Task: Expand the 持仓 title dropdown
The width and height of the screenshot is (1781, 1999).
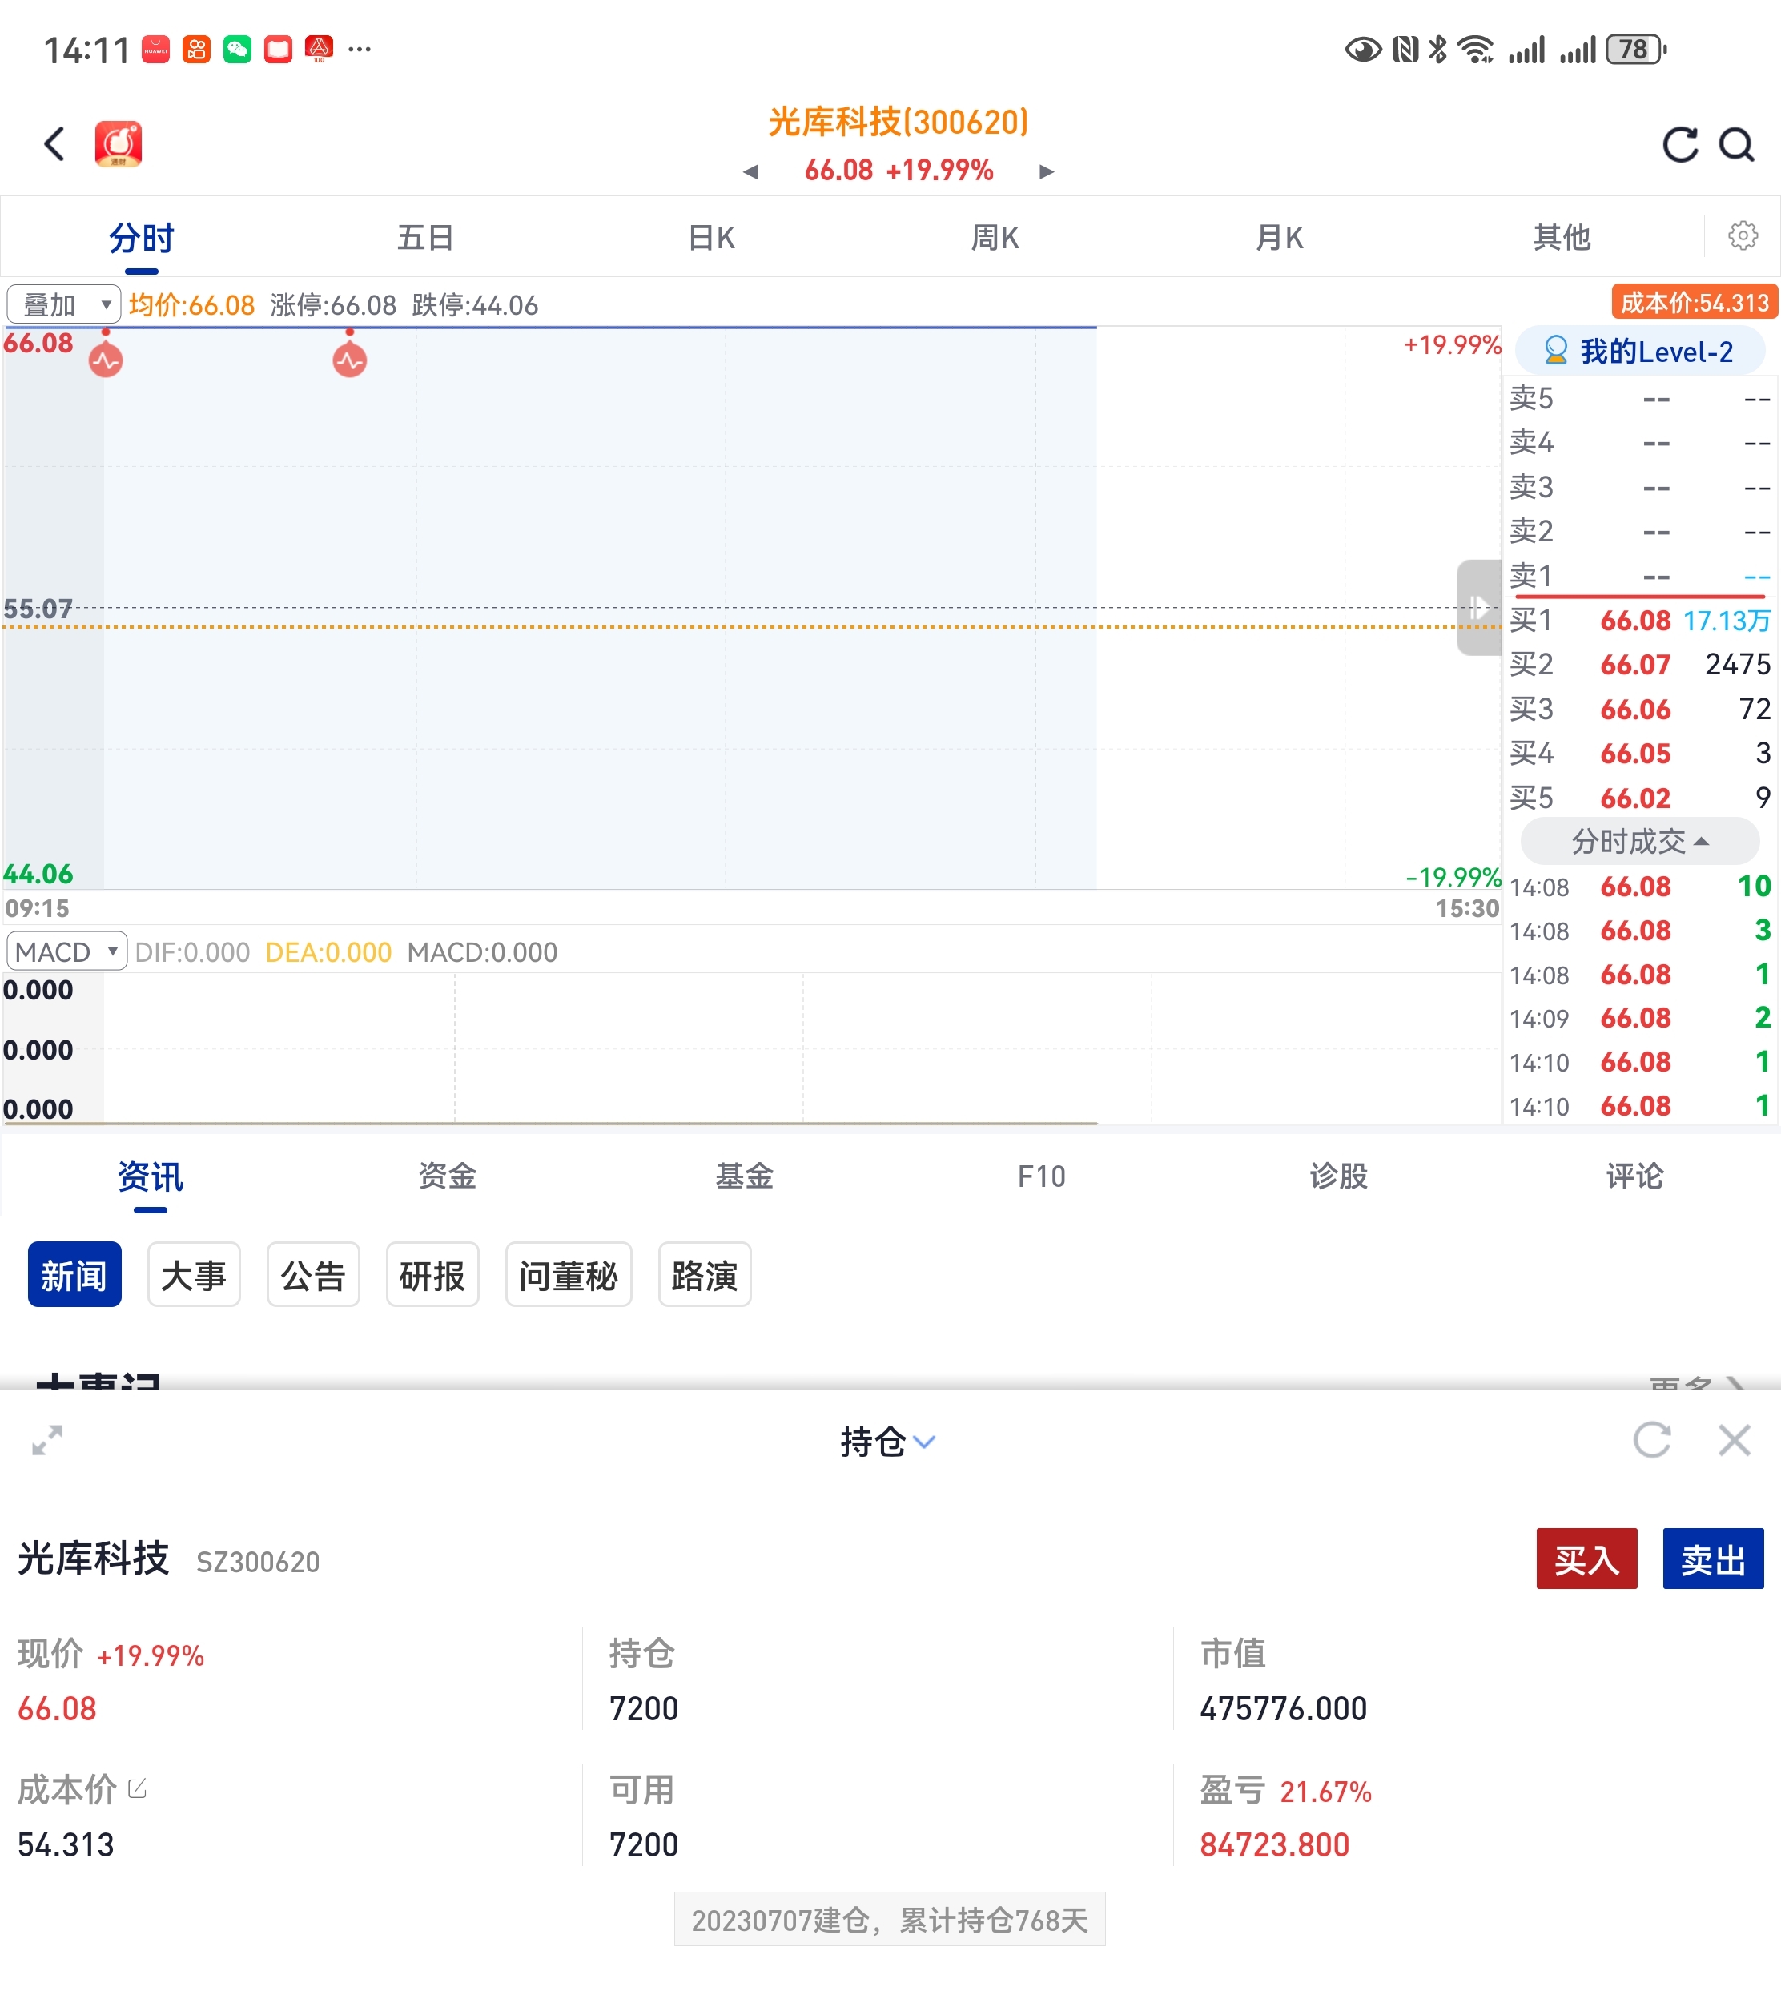Action: [x=887, y=1442]
